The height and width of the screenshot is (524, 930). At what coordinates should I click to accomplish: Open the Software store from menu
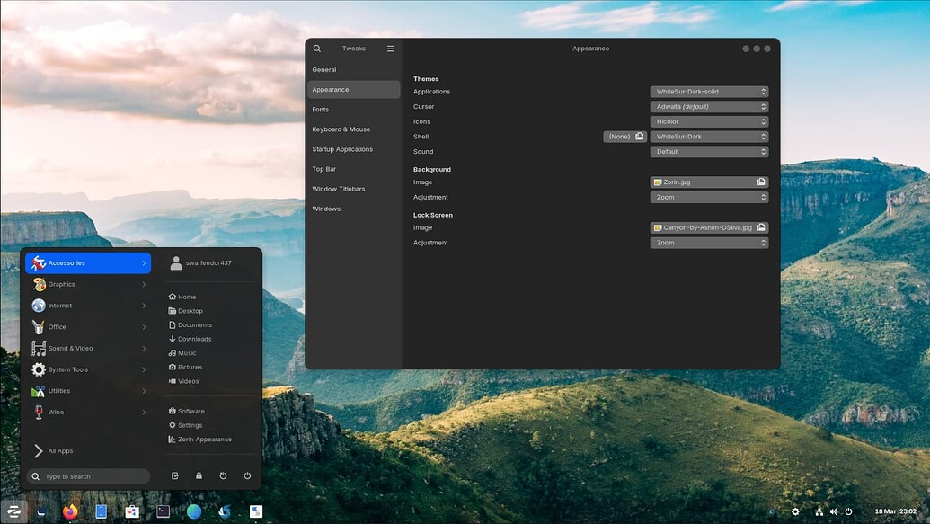(188, 411)
